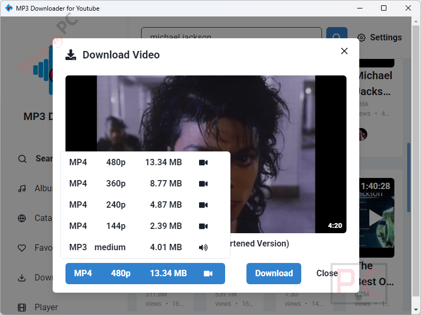Click the blue search magnifier button
This screenshot has width=421, height=315.
click(x=337, y=33)
